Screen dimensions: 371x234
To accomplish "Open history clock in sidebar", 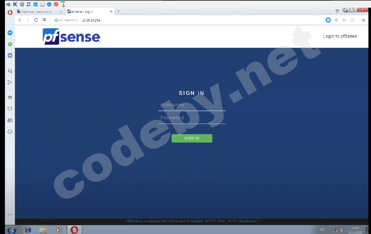I will 10,132.
